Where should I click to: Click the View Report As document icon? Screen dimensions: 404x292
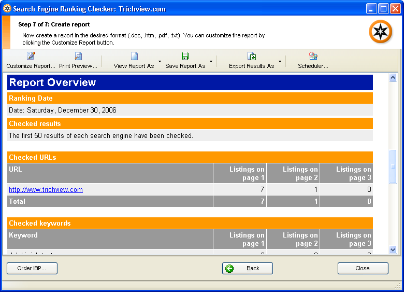(x=134, y=56)
